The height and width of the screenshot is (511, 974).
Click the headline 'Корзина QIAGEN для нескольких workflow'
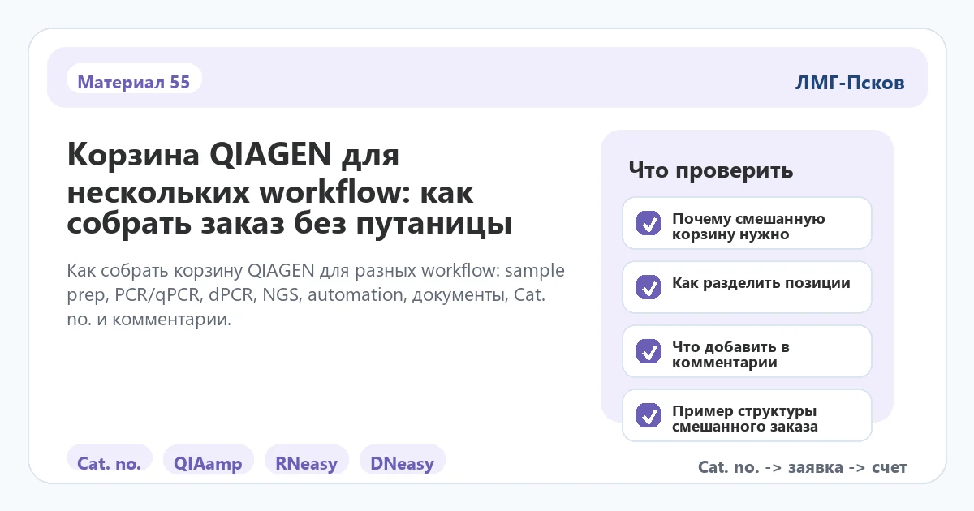(289, 188)
